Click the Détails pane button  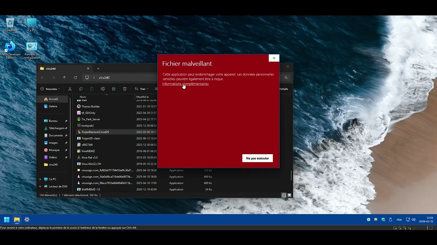pos(284,89)
